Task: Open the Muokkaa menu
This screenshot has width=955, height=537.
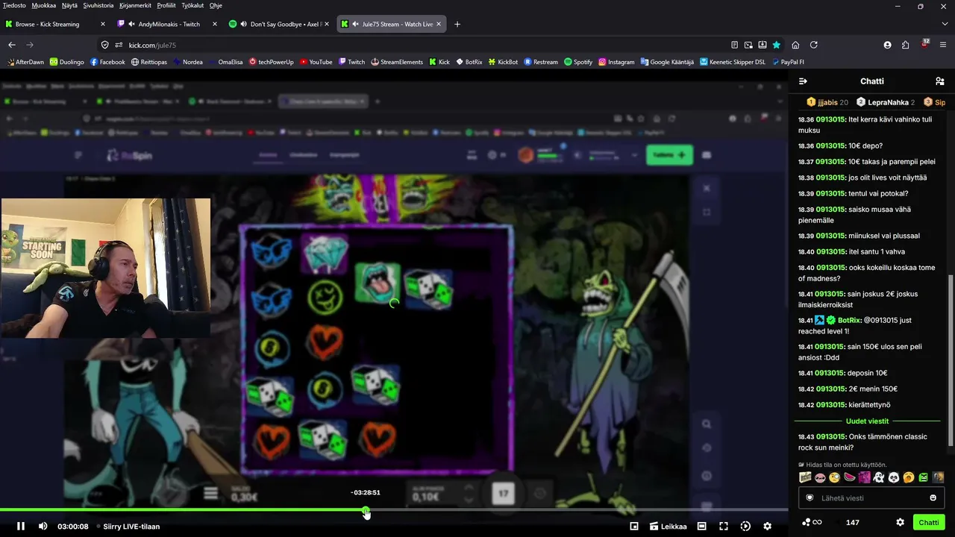Action: point(44,5)
